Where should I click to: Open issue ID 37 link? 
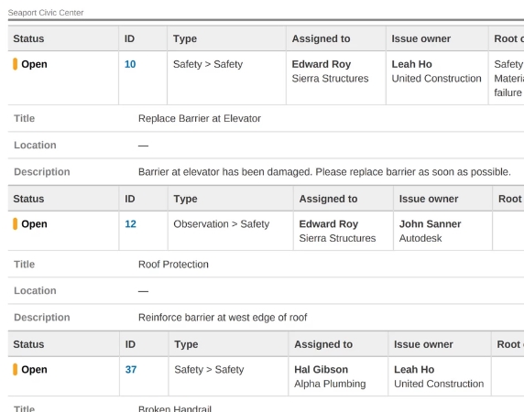pyautogui.click(x=131, y=369)
